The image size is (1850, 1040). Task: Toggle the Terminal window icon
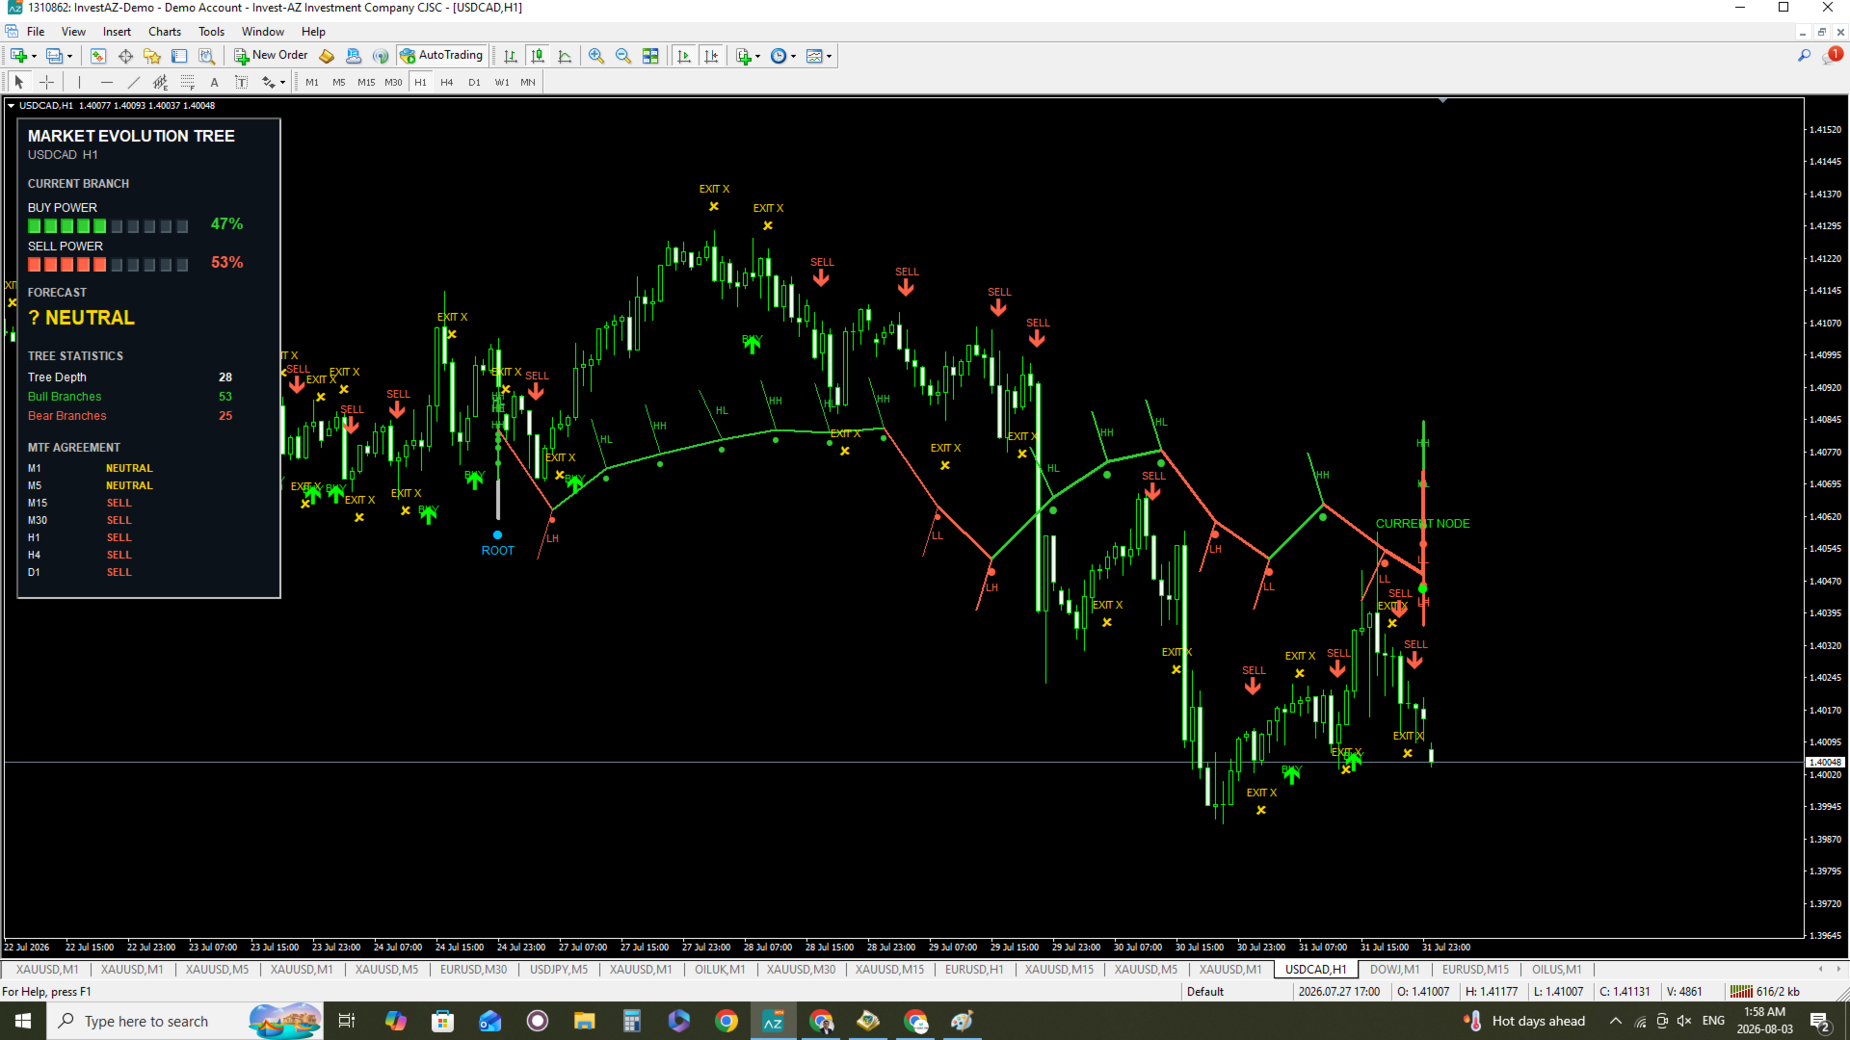(x=179, y=56)
